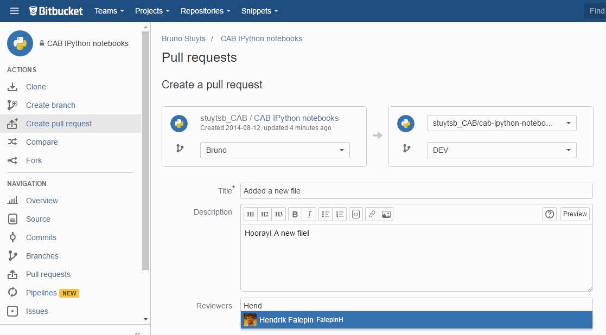The height and width of the screenshot is (335, 606).
Task: Open the destination branch DEV dropdown
Action: [502, 150]
